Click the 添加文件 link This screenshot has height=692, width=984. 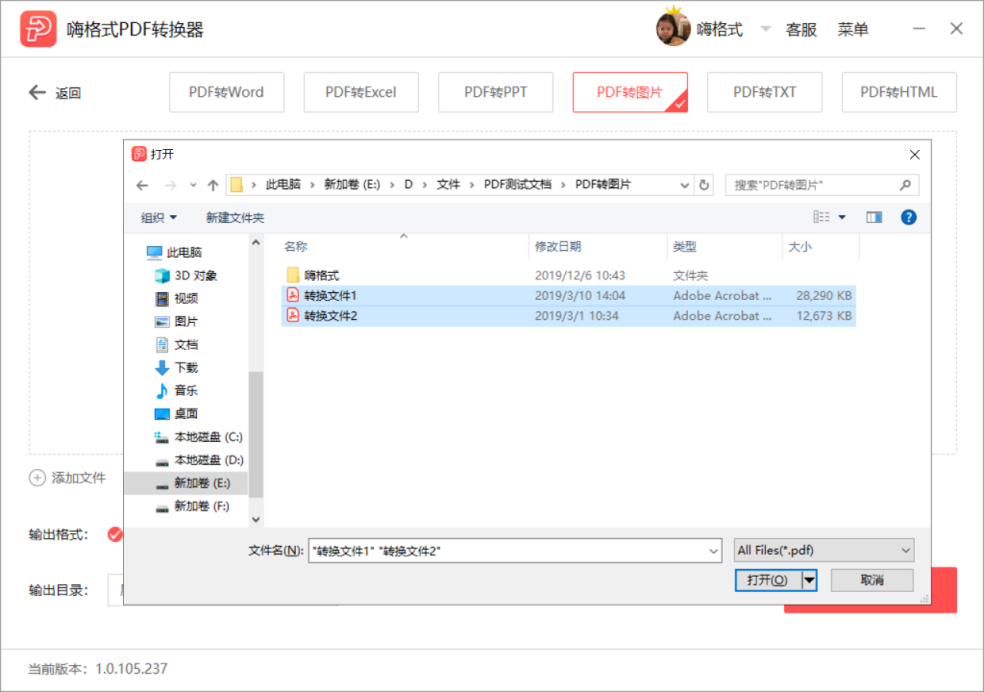click(x=79, y=478)
